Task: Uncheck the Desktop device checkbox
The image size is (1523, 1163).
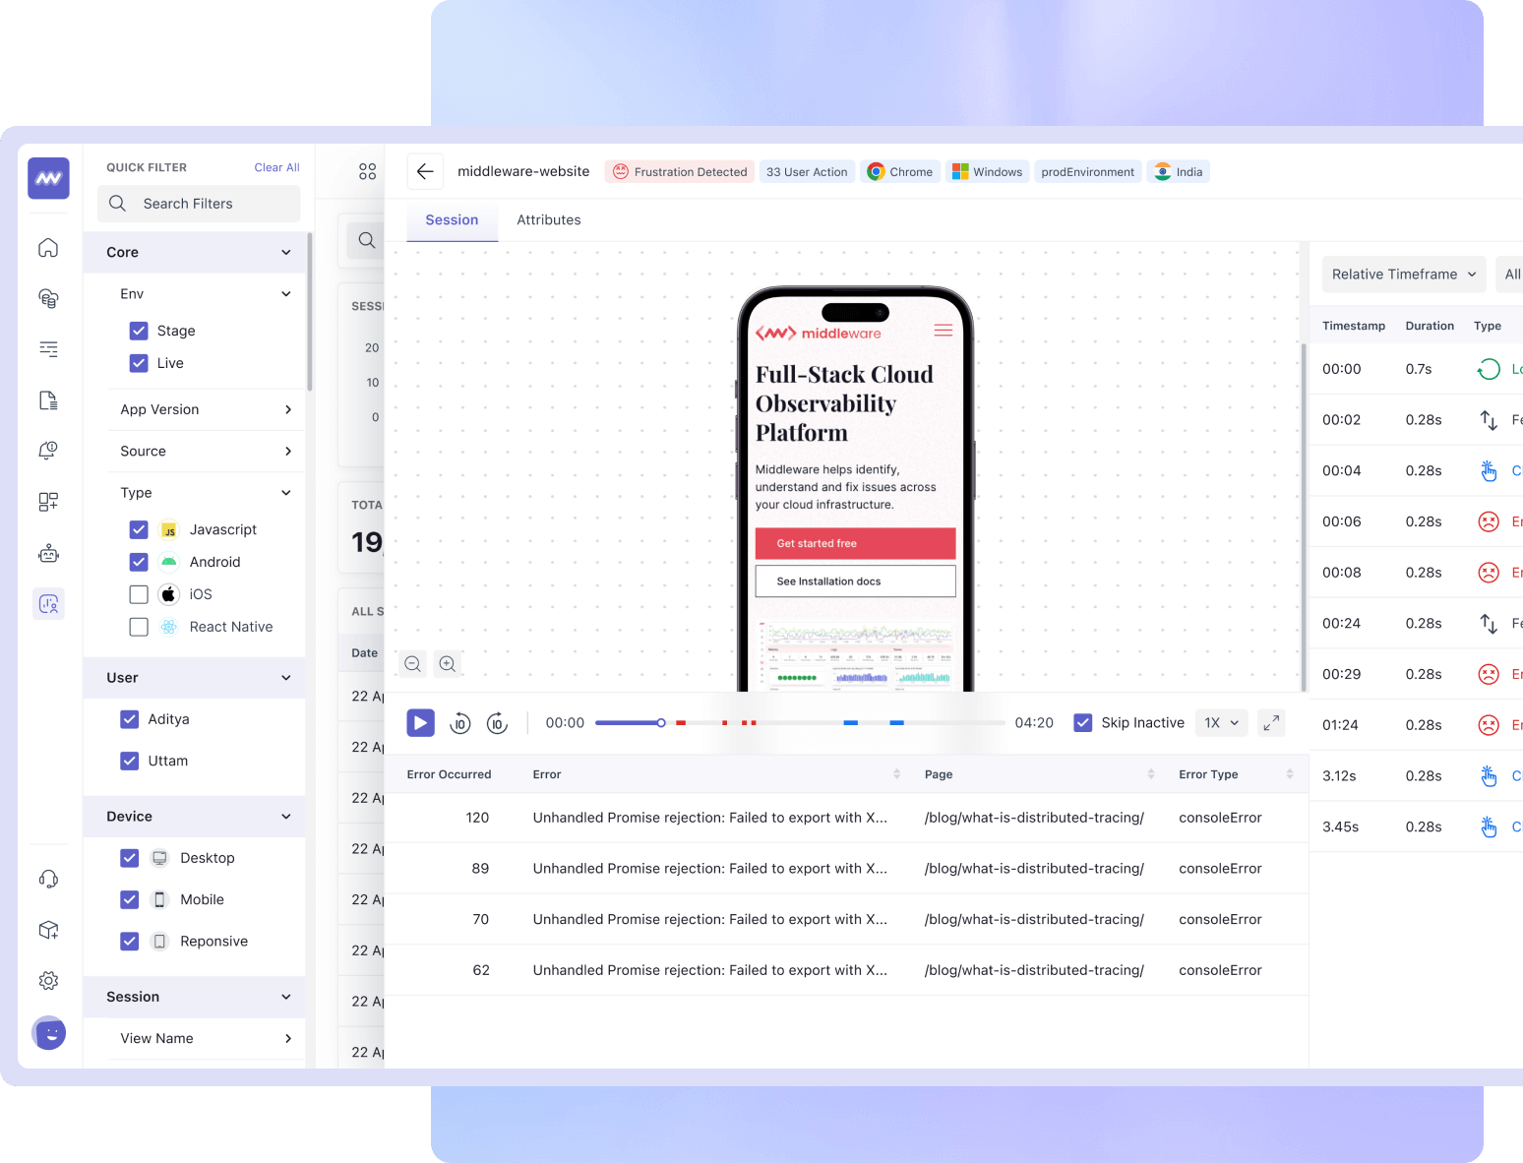Action: pos(129,858)
